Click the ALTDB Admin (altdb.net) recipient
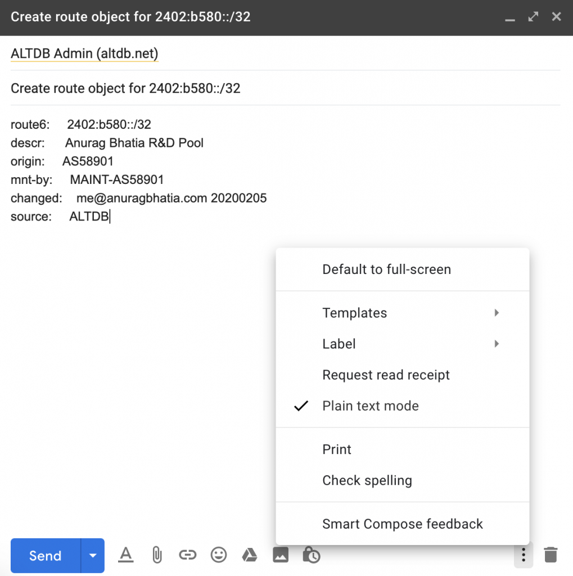This screenshot has width=573, height=576. coord(84,53)
